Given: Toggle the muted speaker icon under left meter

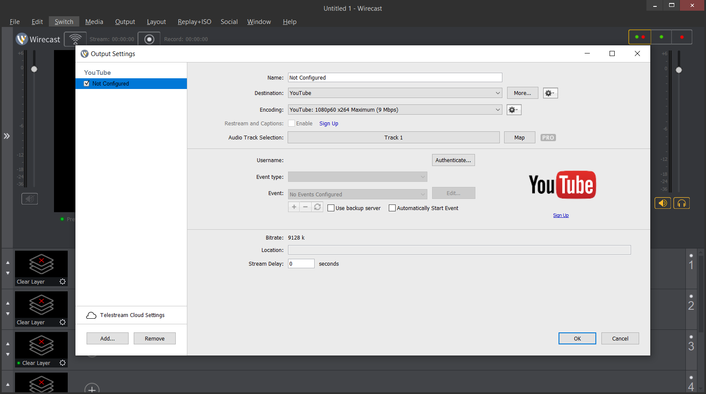Looking at the screenshot, I should click(30, 198).
